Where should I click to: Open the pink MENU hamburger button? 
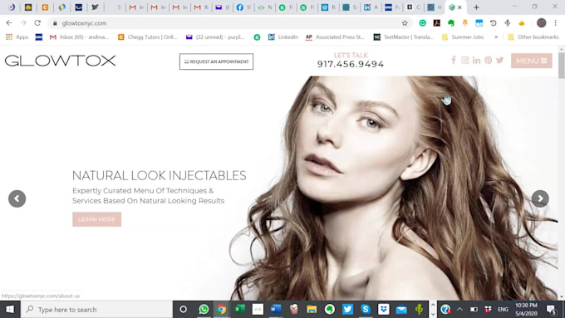point(532,61)
